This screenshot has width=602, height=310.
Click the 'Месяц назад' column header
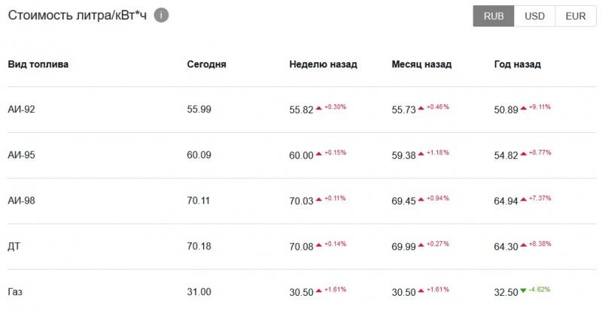click(x=421, y=65)
